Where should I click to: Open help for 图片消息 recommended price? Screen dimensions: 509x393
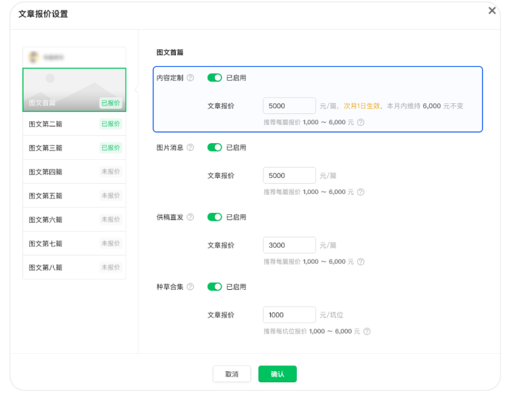361,192
